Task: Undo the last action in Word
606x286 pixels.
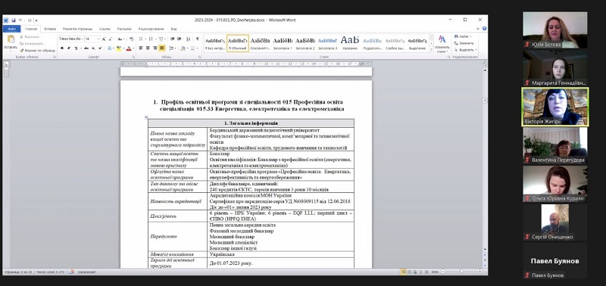Action: pyautogui.click(x=20, y=20)
